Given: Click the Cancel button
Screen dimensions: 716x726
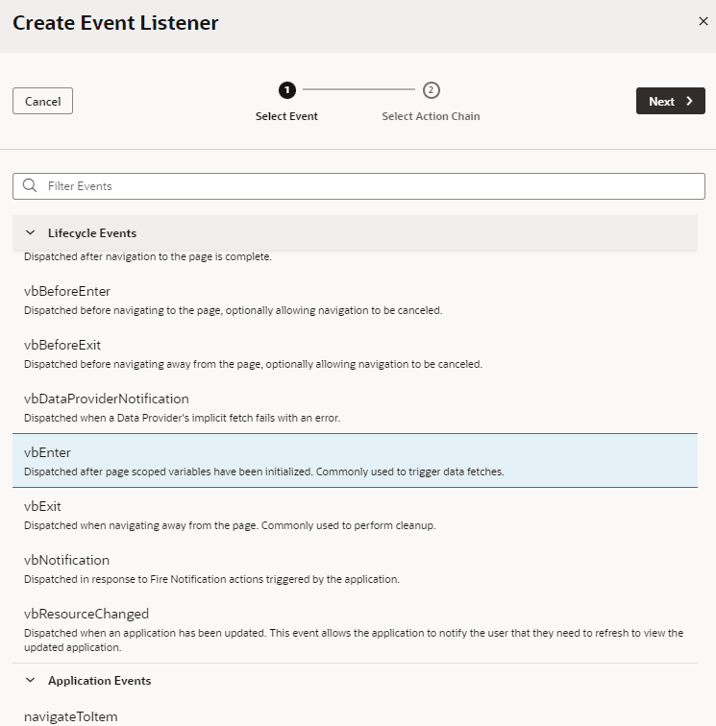Looking at the screenshot, I should [x=42, y=101].
